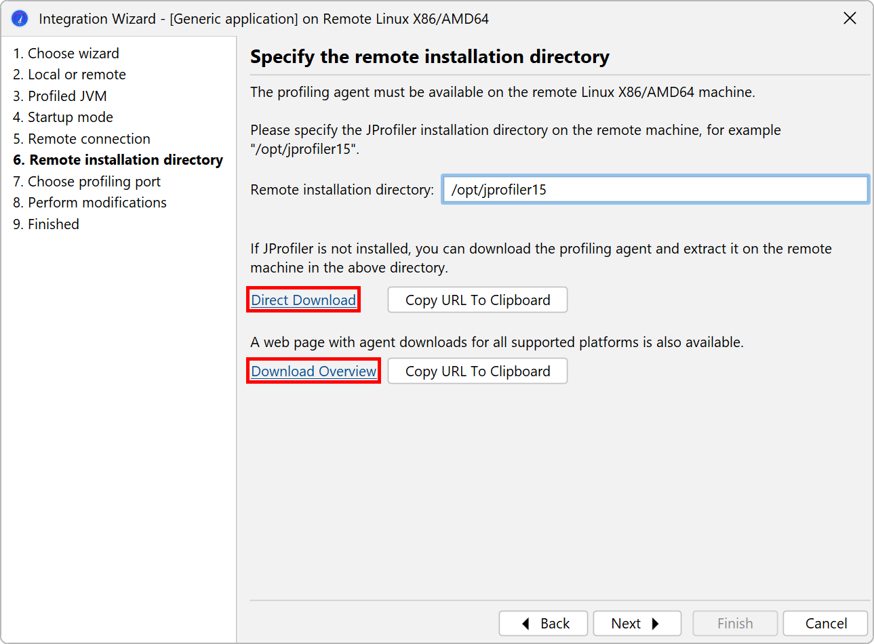Select step 2 Local or remote
This screenshot has width=874, height=644.
coord(70,75)
